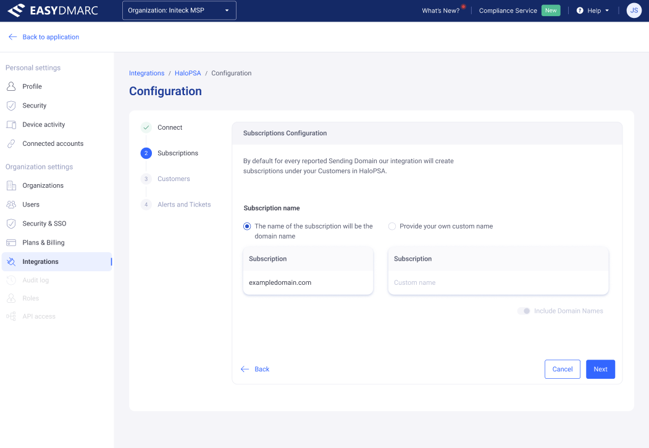Click step 2 circle for Subscriptions

click(146, 153)
